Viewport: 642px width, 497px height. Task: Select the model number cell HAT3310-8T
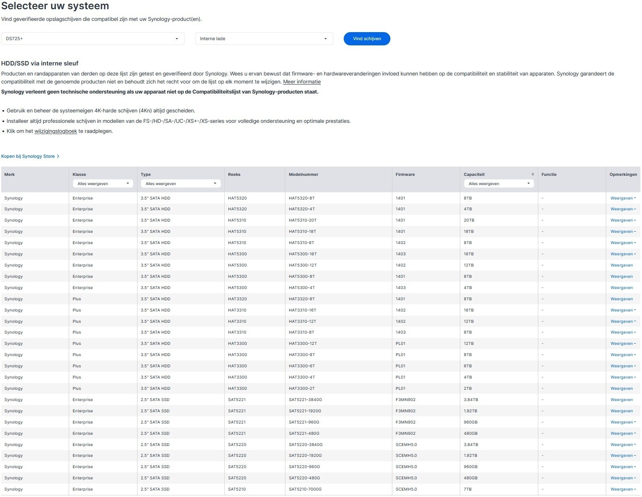pos(302,332)
